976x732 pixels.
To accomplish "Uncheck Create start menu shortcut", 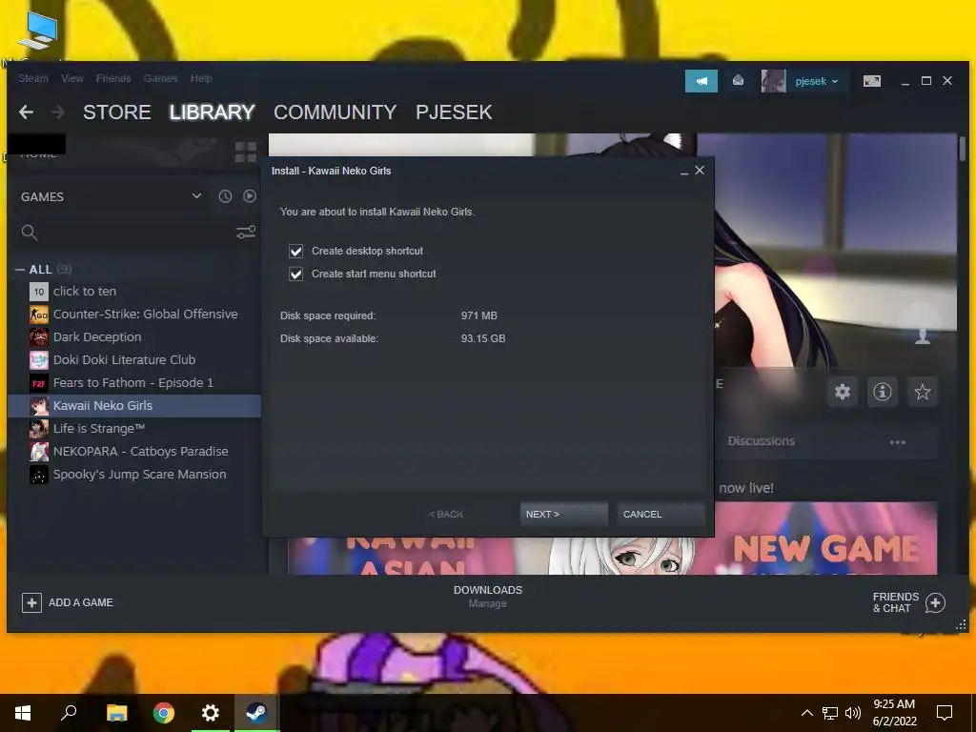I will (x=295, y=274).
